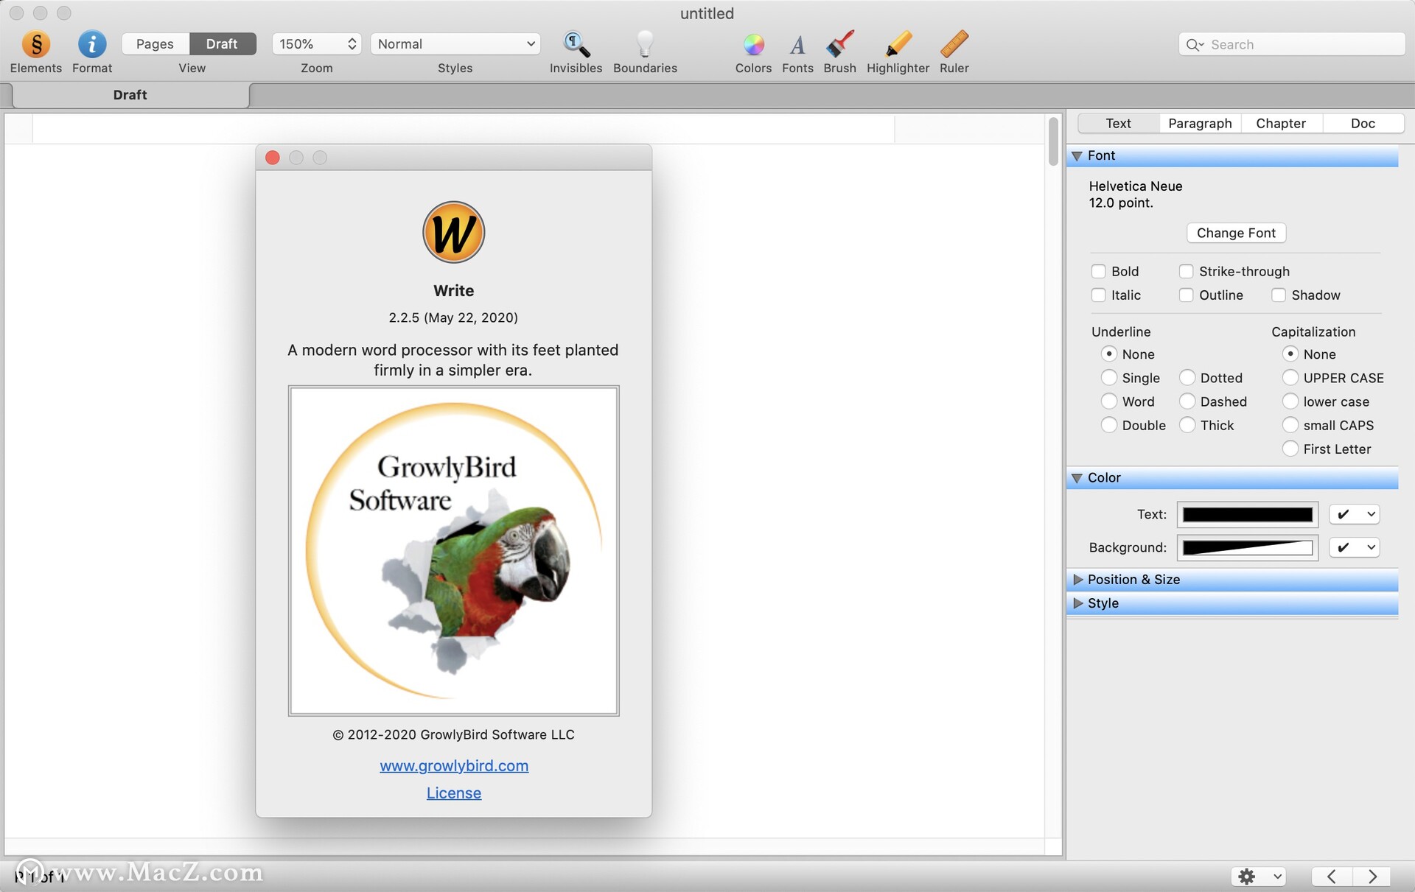Switch to the Paragraph inspector tab
The height and width of the screenshot is (892, 1415).
click(x=1200, y=123)
